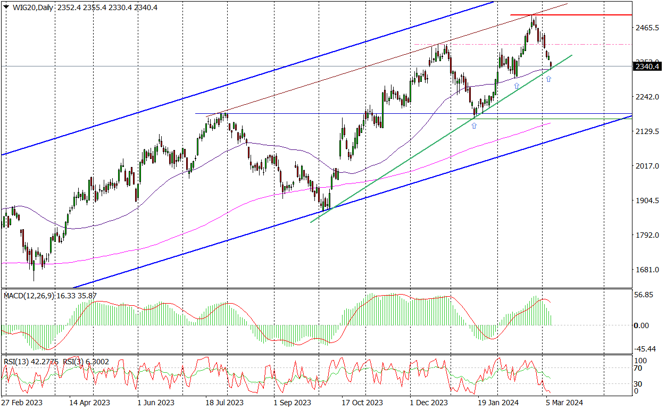Select the up-arrow marker below latest candle
Screen dimensions: 666x410
[x=548, y=79]
